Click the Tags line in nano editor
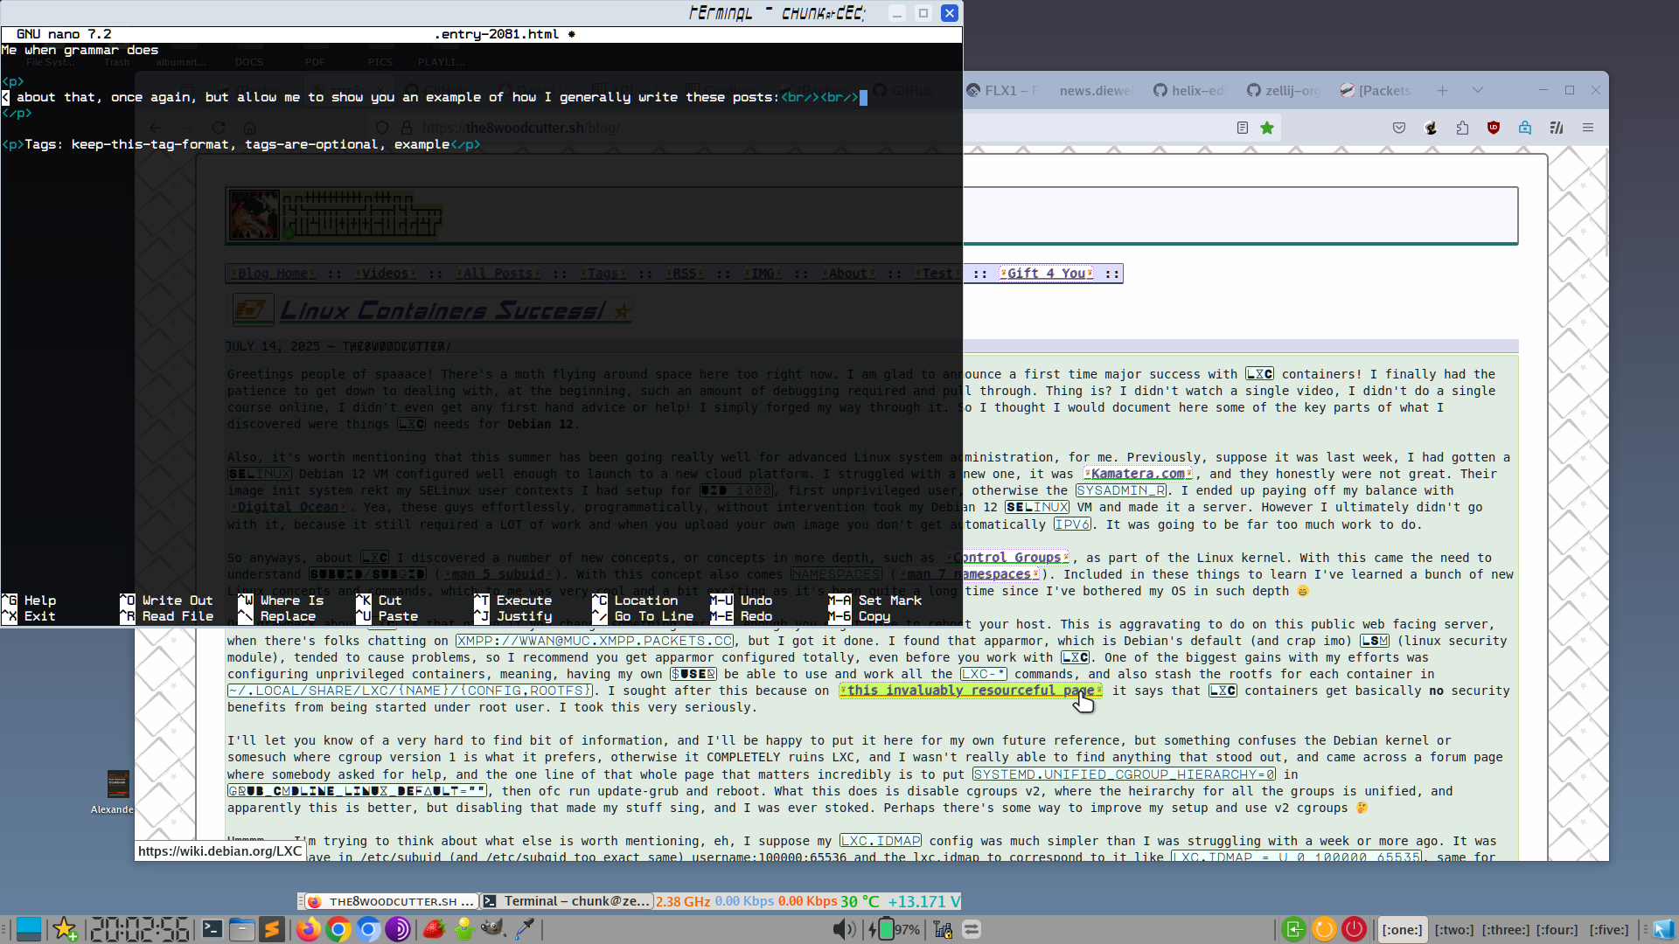The width and height of the screenshot is (1679, 944). coord(241,144)
